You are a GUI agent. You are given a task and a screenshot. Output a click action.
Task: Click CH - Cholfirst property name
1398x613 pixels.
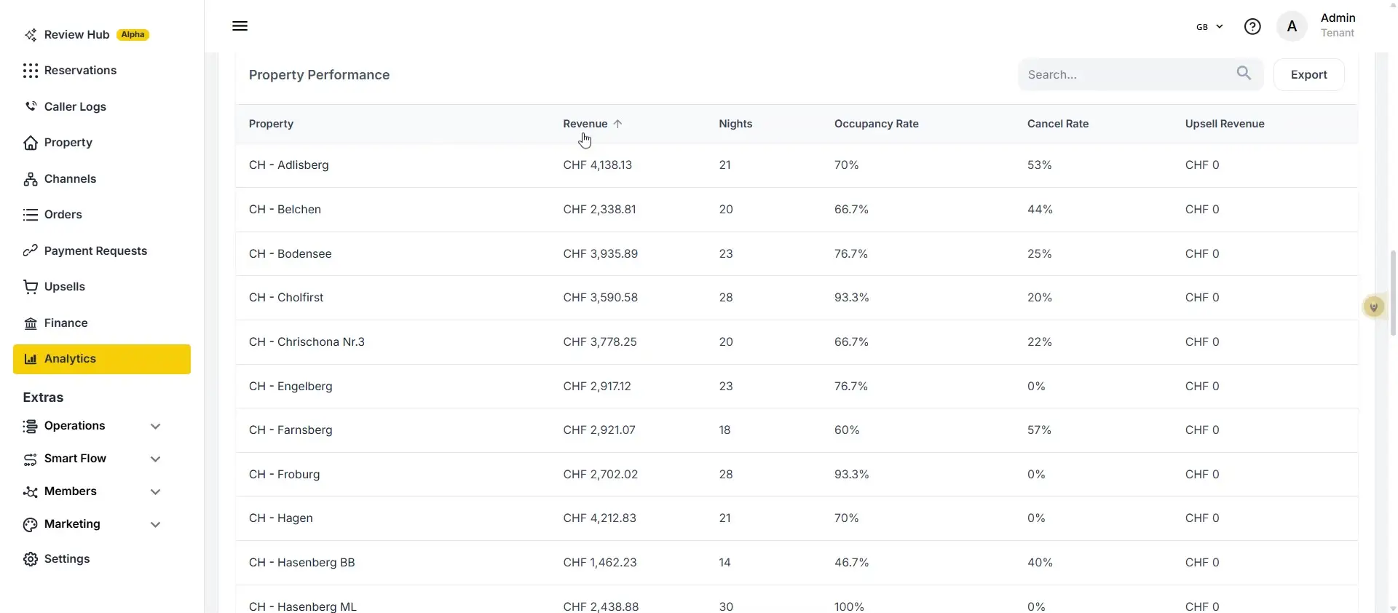click(x=286, y=298)
